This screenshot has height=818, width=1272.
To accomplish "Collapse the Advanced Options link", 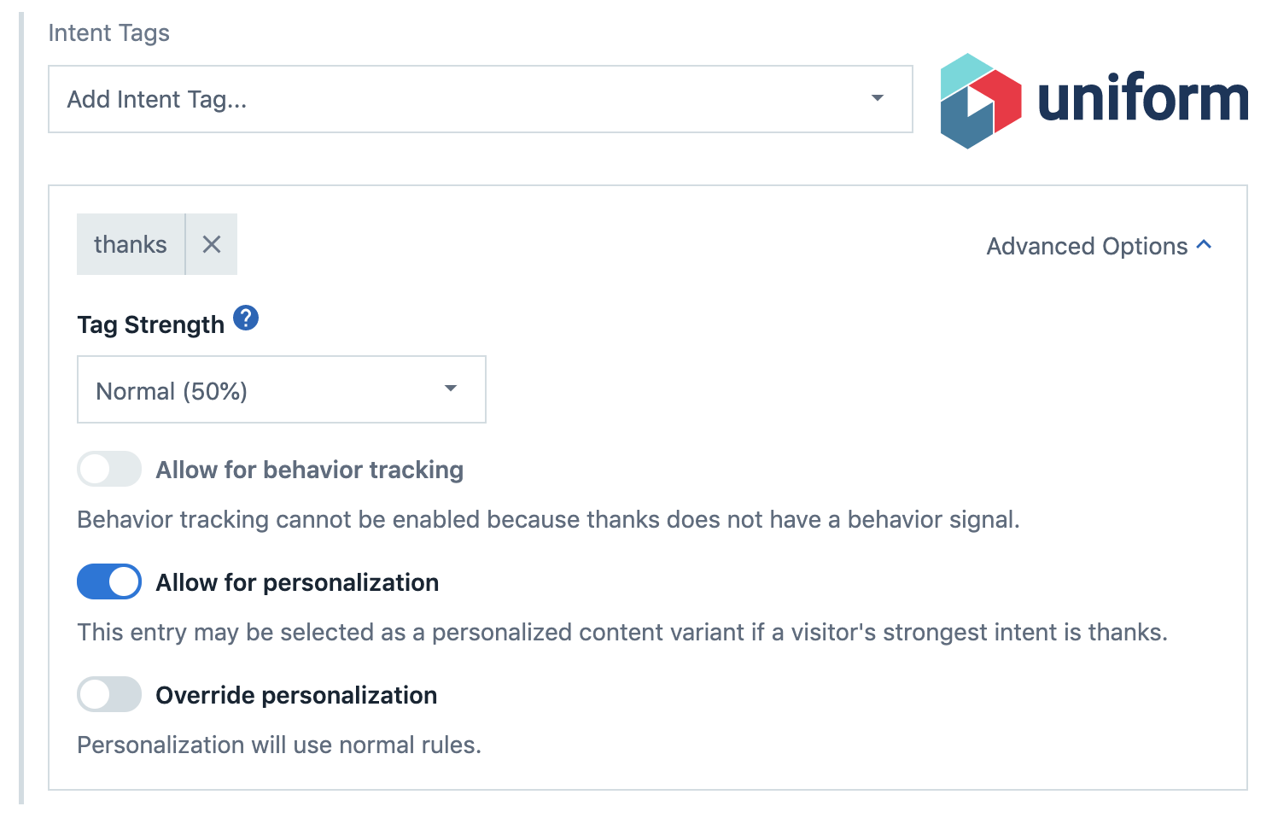I will click(x=1087, y=247).
